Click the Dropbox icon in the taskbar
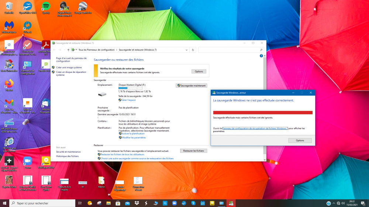The height and width of the screenshot is (207, 369). click(x=137, y=203)
